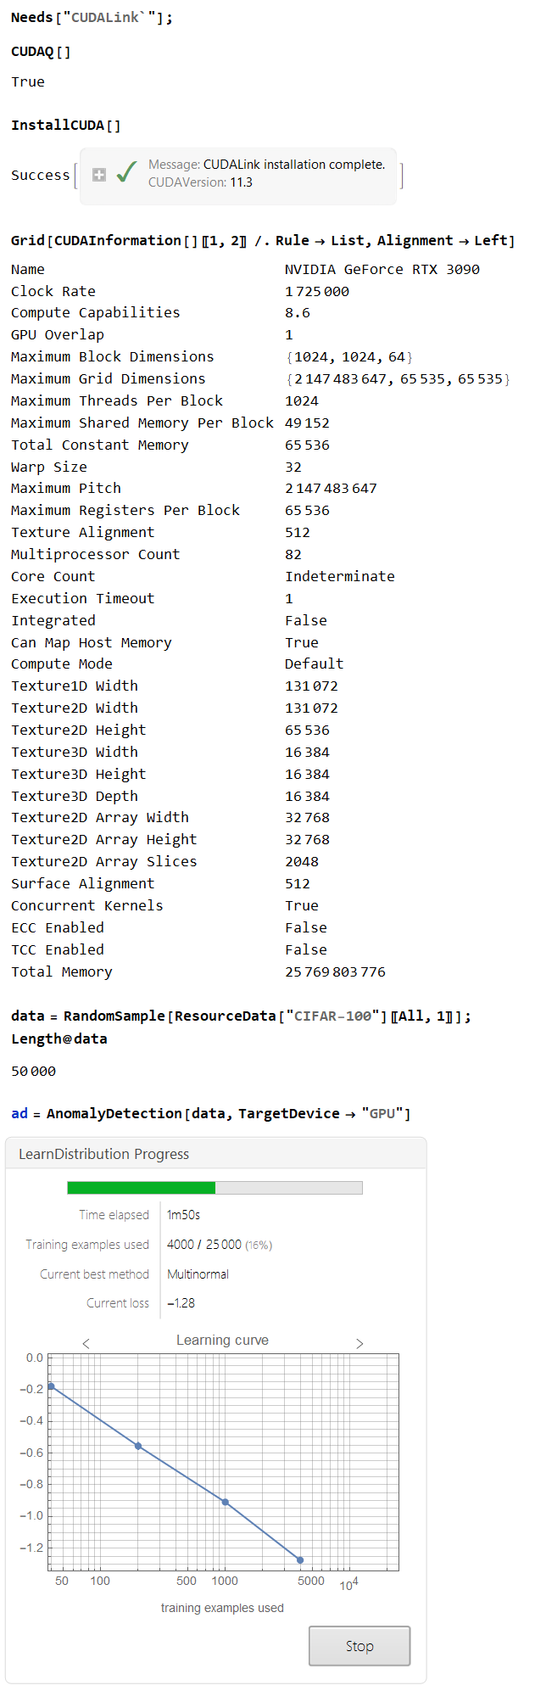Click the CUDALink installation complete message text
The height and width of the screenshot is (1702, 535).
tap(294, 165)
